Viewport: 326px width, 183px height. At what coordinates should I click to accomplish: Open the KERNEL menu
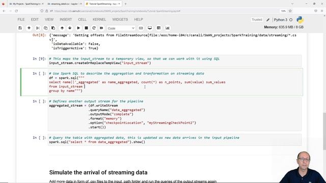coord(99,19)
